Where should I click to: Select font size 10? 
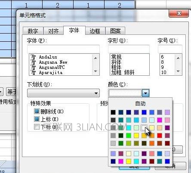pyautogui.click(x=163, y=72)
